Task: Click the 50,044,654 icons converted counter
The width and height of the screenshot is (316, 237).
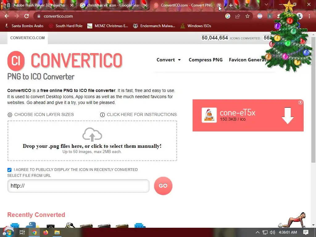Action: click(x=215, y=38)
